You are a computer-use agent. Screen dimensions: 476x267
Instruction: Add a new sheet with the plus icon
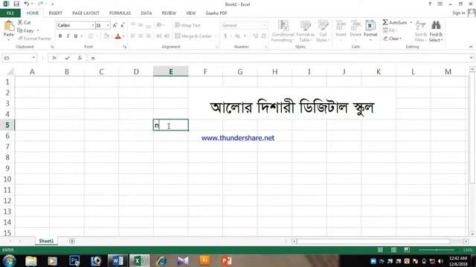[72, 241]
